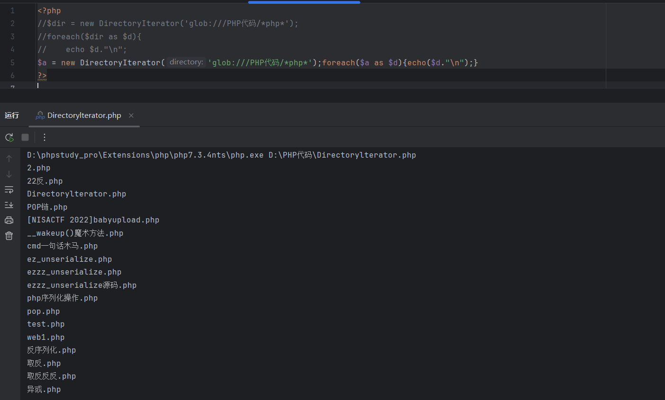Image resolution: width=665 pixels, height=400 pixels.
Task: Jump up the stack trace with up arrow
Action: (x=9, y=159)
